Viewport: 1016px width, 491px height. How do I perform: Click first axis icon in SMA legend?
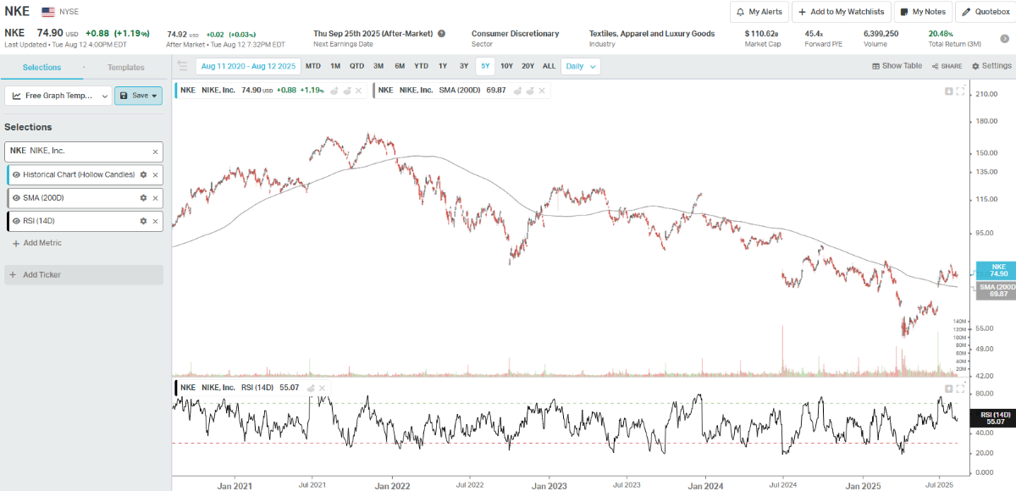point(517,90)
